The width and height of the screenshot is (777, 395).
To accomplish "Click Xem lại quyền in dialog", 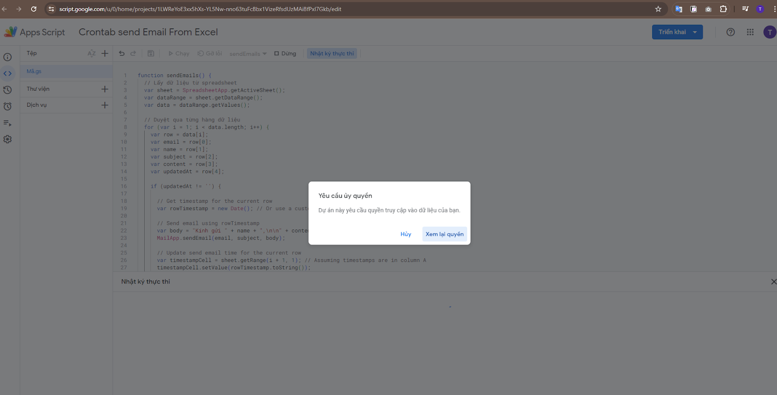I will [445, 234].
